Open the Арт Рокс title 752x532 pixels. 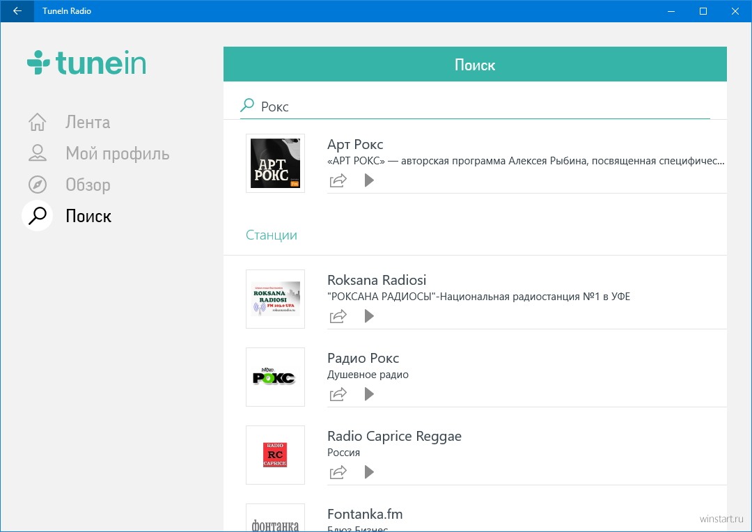coord(355,144)
